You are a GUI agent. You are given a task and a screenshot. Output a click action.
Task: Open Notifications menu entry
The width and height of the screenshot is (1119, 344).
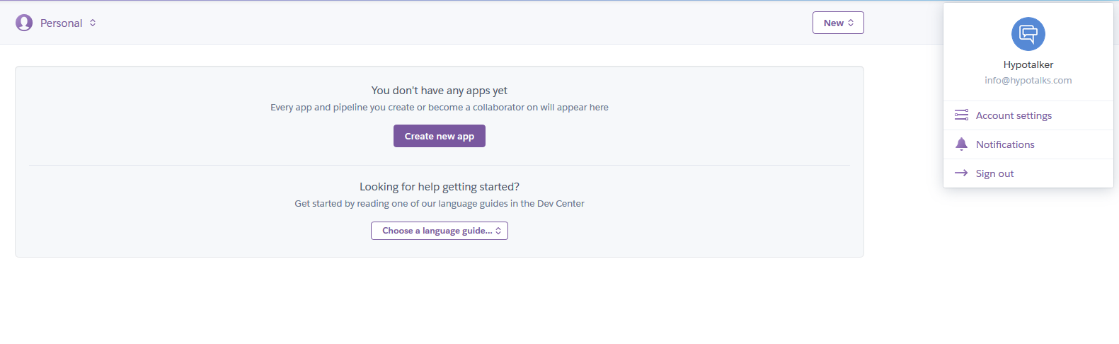1028,144
